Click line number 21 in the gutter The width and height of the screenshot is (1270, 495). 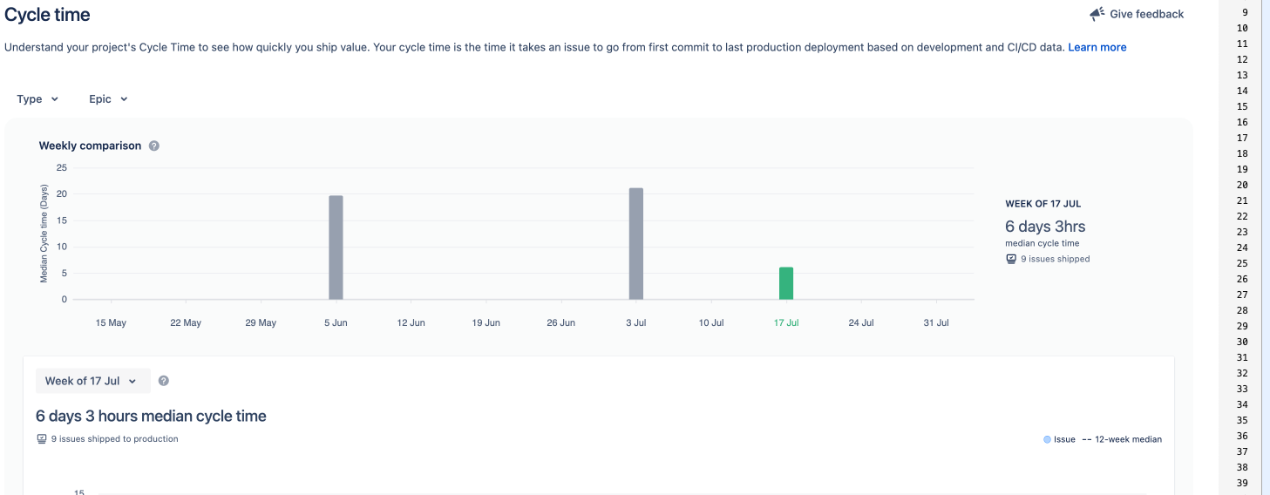tap(1242, 200)
